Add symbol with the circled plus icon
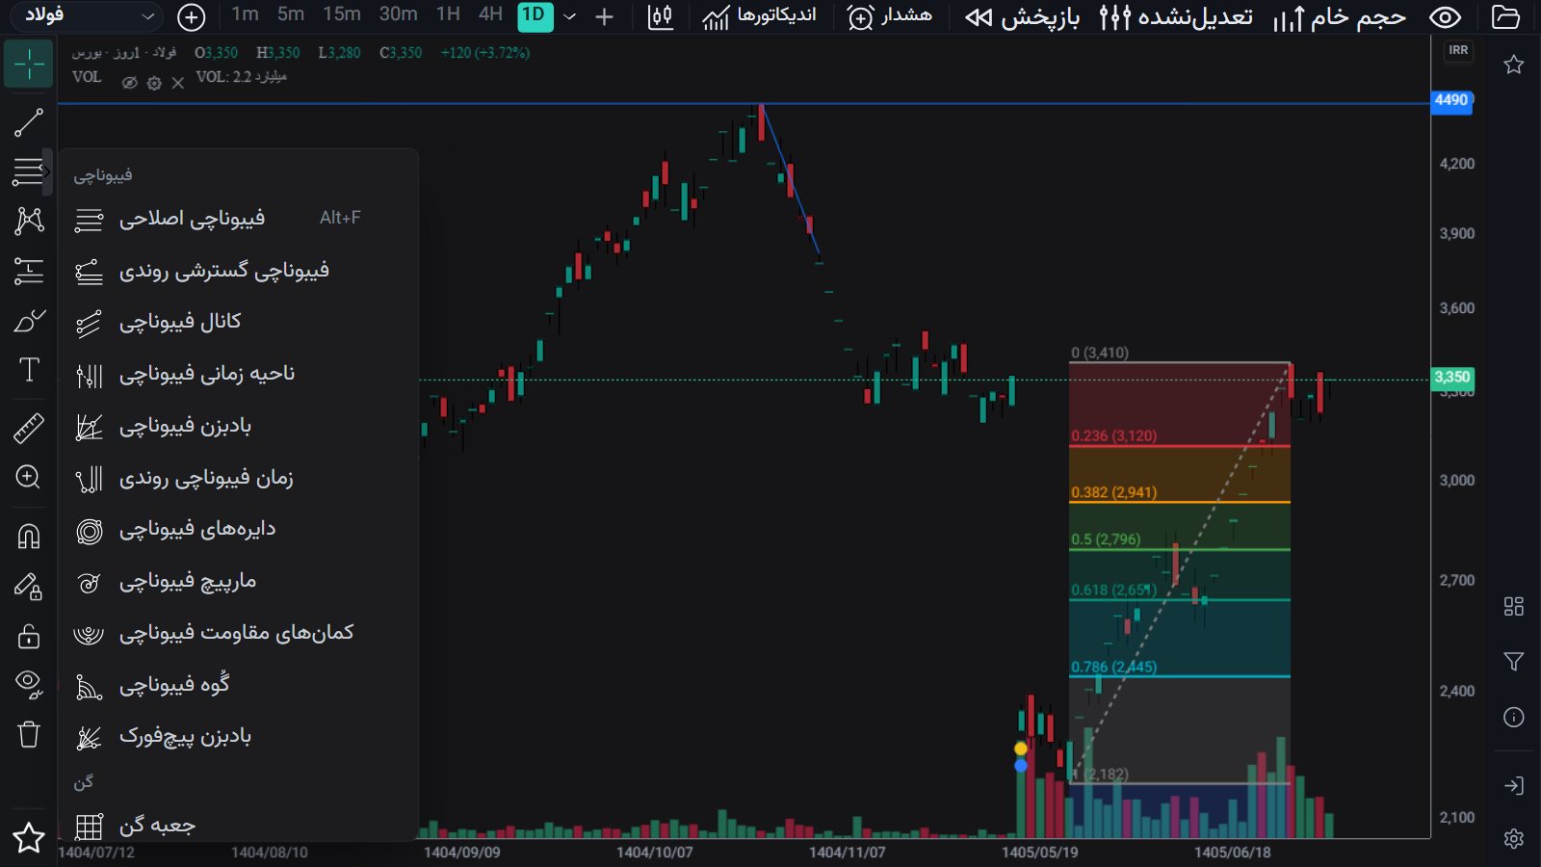 pos(192,16)
